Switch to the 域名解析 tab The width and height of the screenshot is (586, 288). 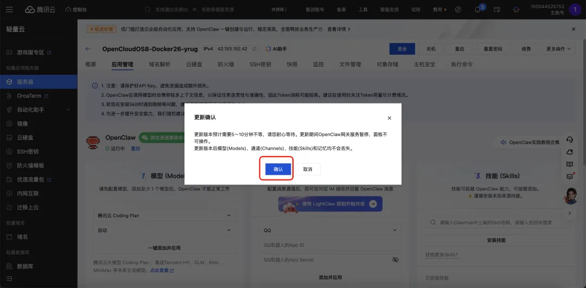coord(160,64)
